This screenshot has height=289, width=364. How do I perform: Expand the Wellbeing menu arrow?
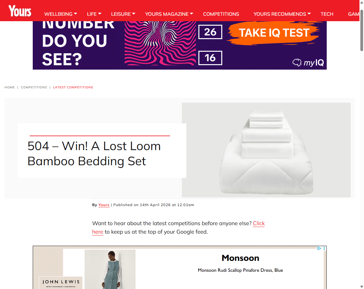pyautogui.click(x=75, y=14)
